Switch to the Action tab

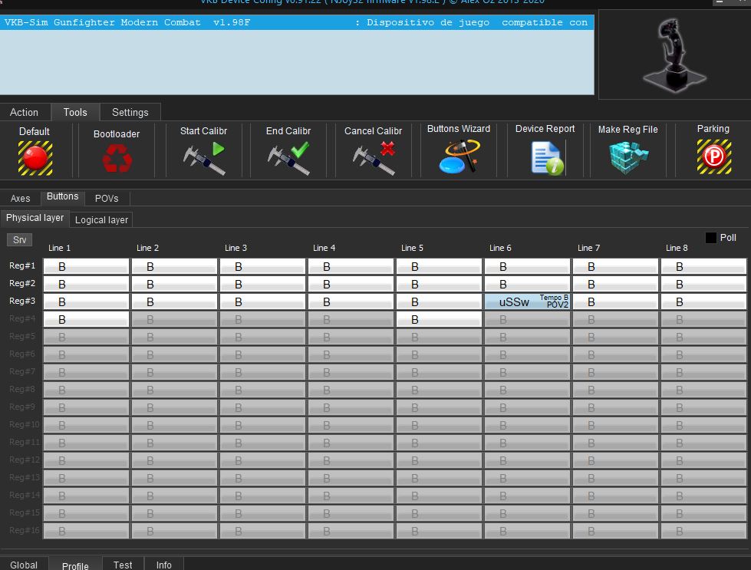pyautogui.click(x=25, y=112)
